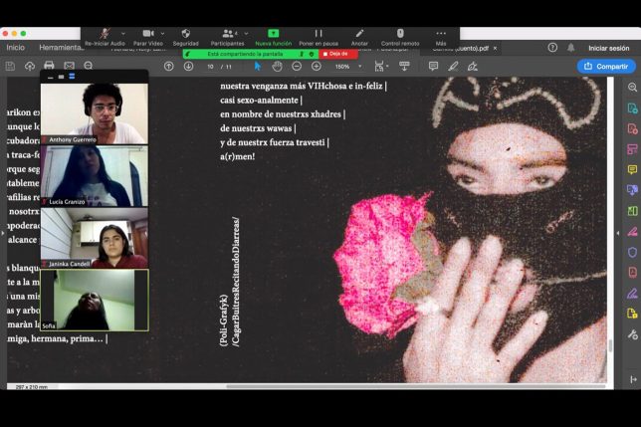
Task: Stop video with Parar Video button
Action: (x=147, y=33)
